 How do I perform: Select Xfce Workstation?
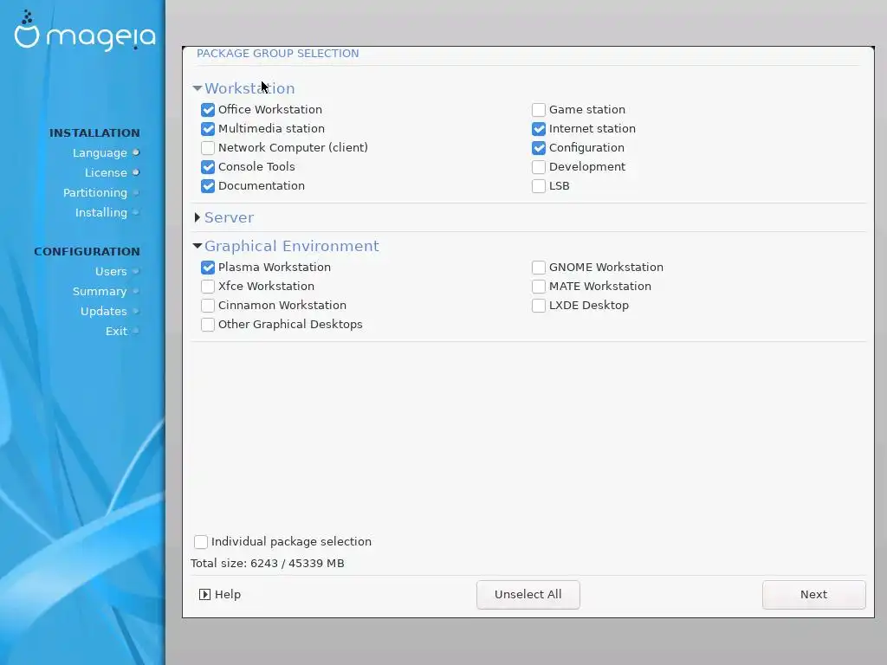point(208,286)
